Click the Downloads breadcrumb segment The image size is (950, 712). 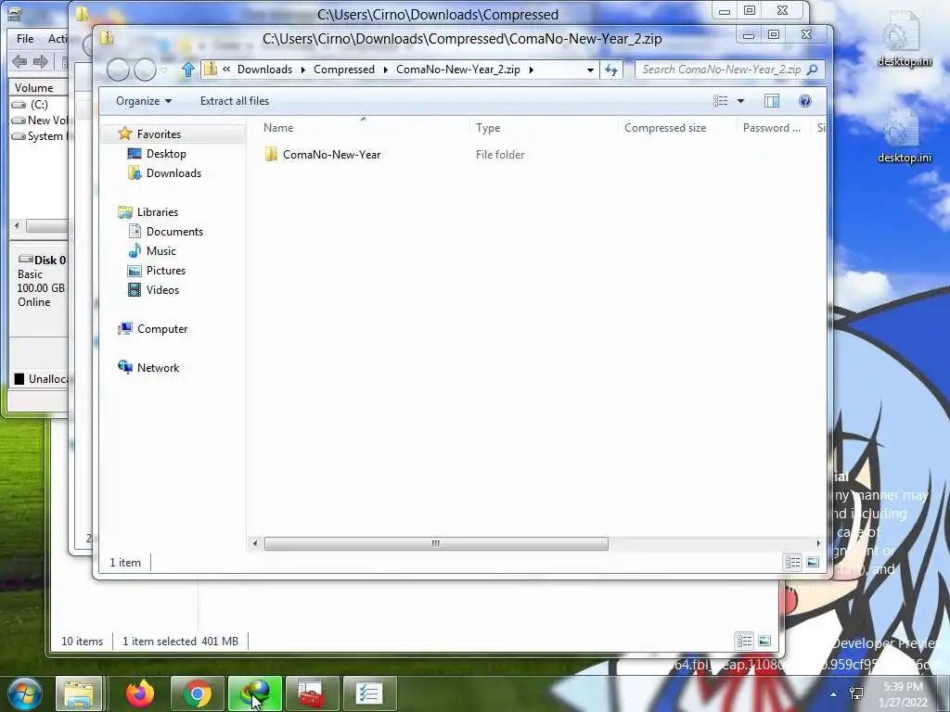(264, 70)
